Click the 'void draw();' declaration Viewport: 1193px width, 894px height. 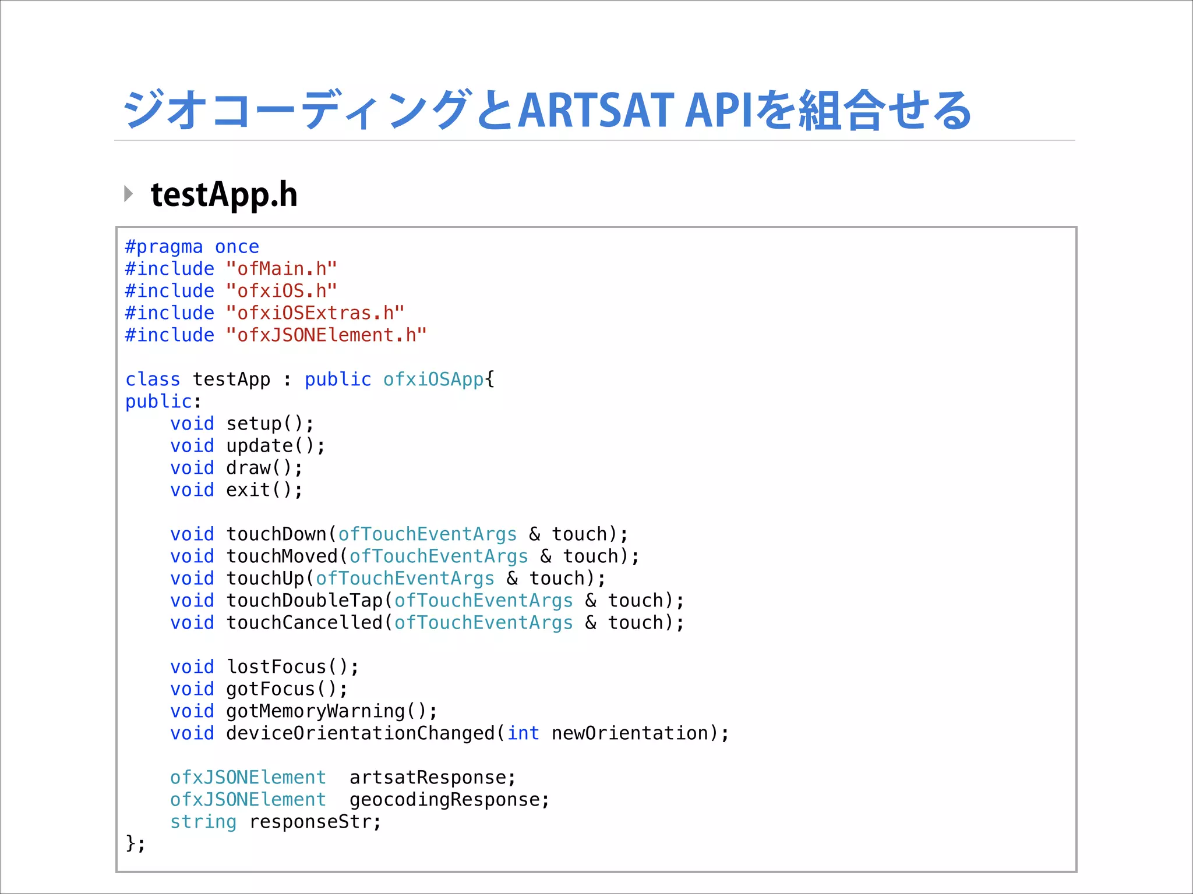(237, 468)
